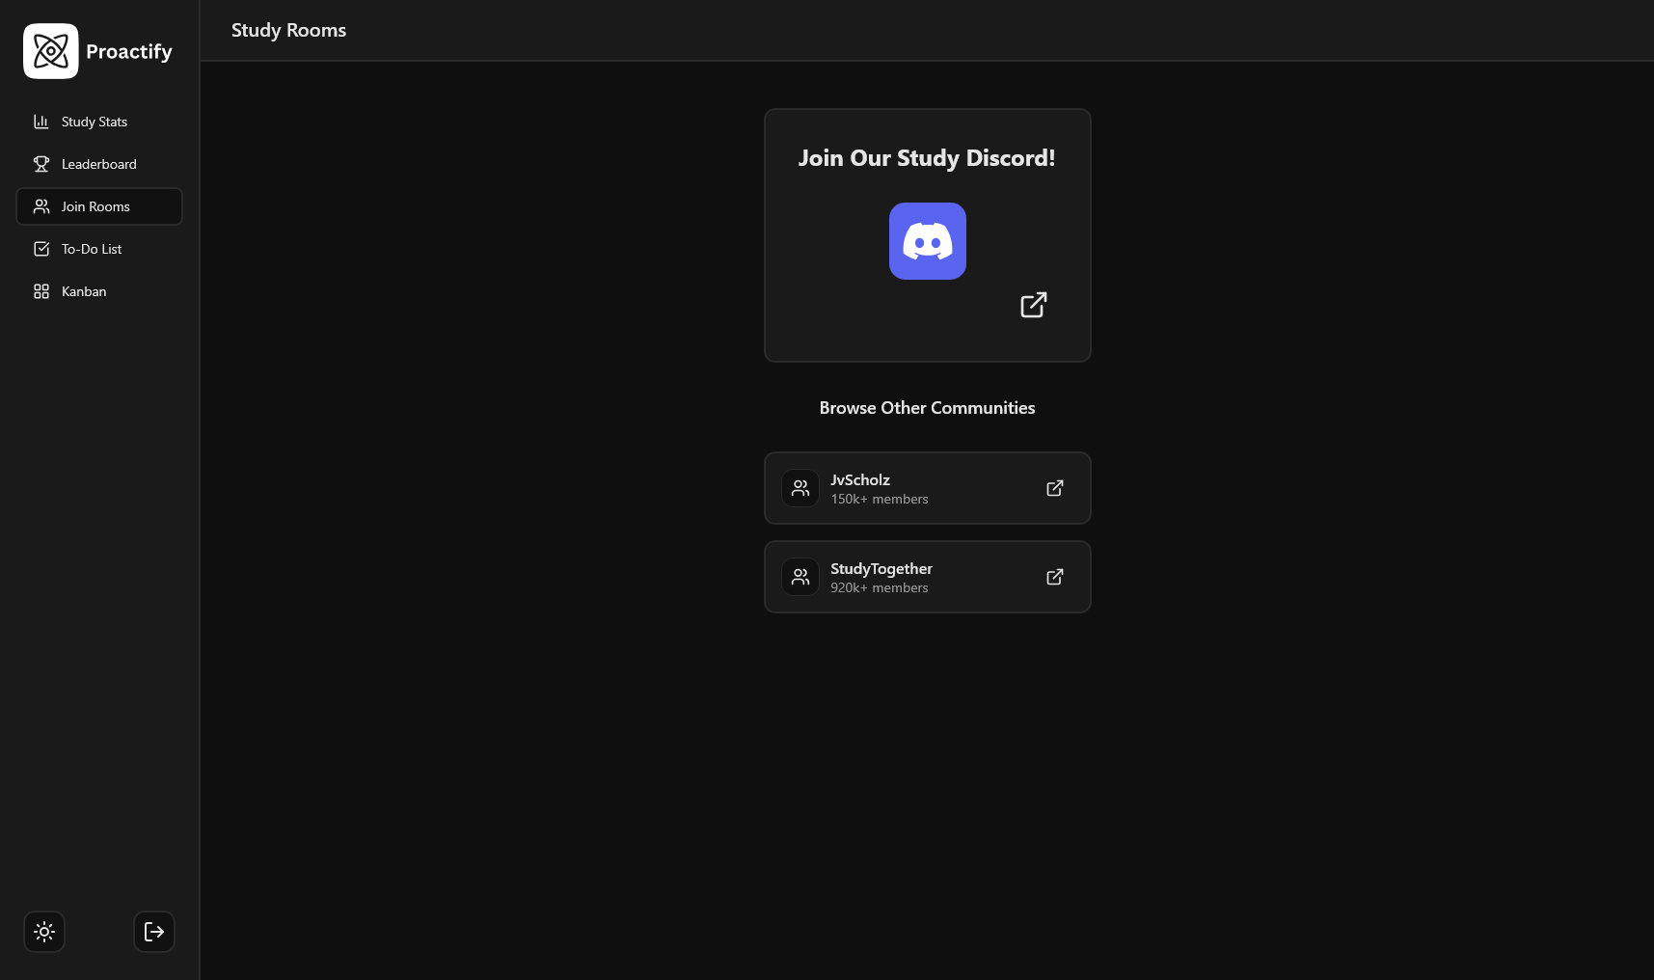Go to the Leaderboard page
Image resolution: width=1654 pixels, height=980 pixels.
[x=99, y=164]
